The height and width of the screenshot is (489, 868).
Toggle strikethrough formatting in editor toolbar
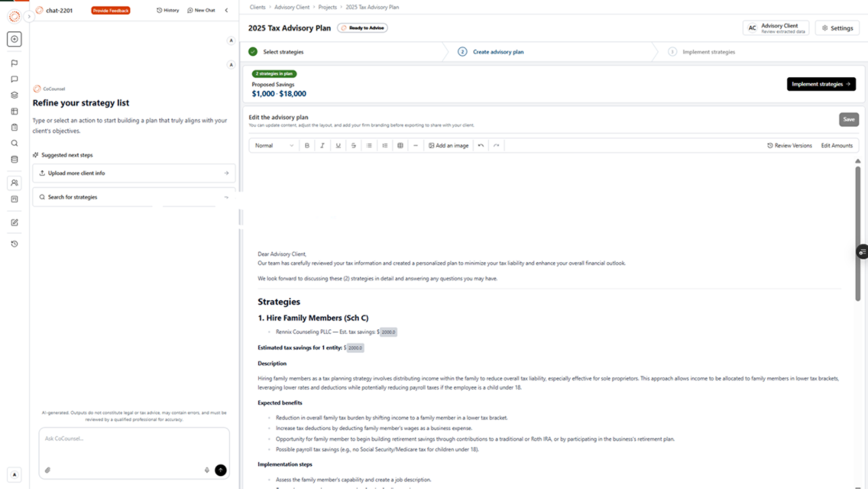(x=353, y=146)
